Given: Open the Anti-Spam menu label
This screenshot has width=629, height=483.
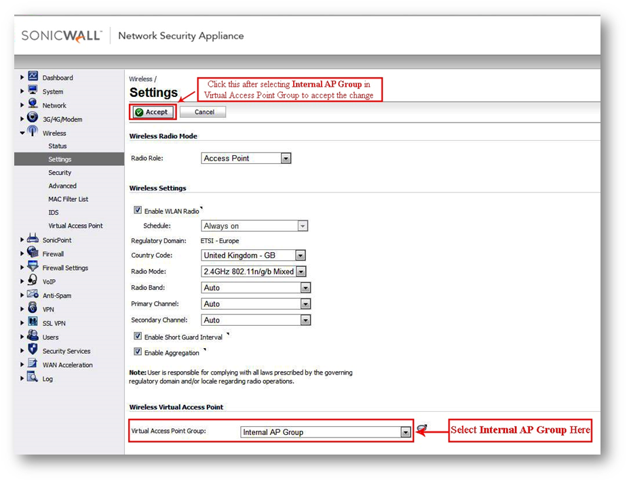Looking at the screenshot, I should [x=57, y=295].
